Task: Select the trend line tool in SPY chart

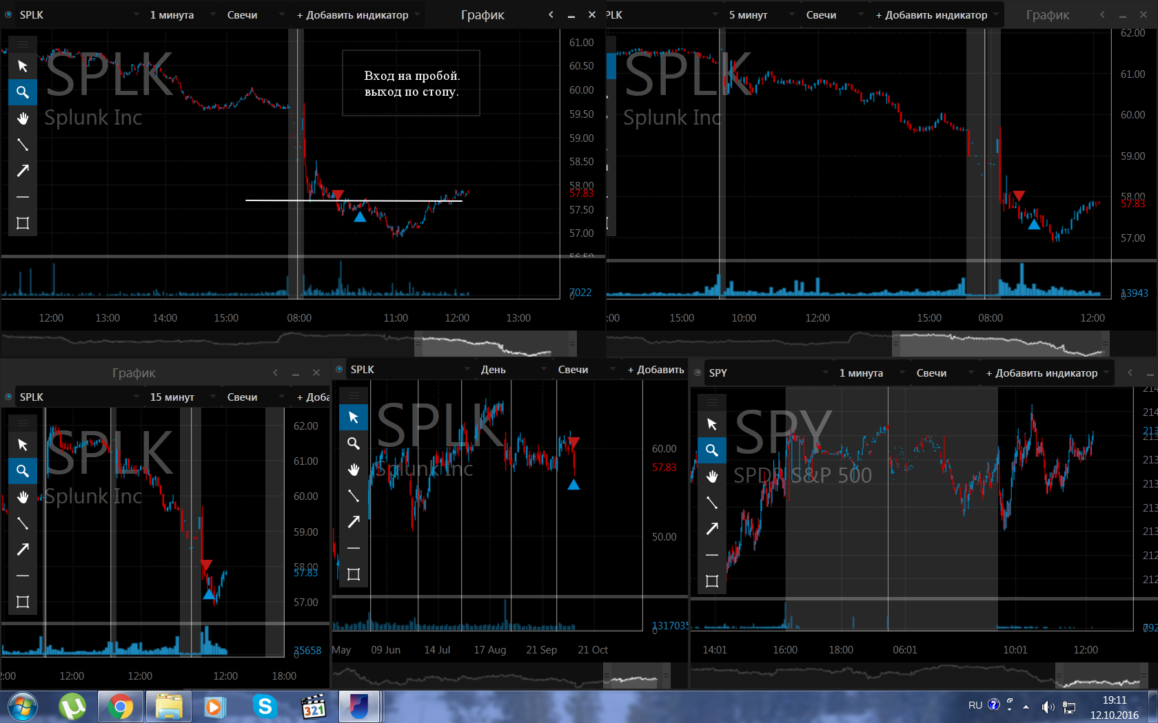Action: 712,503
